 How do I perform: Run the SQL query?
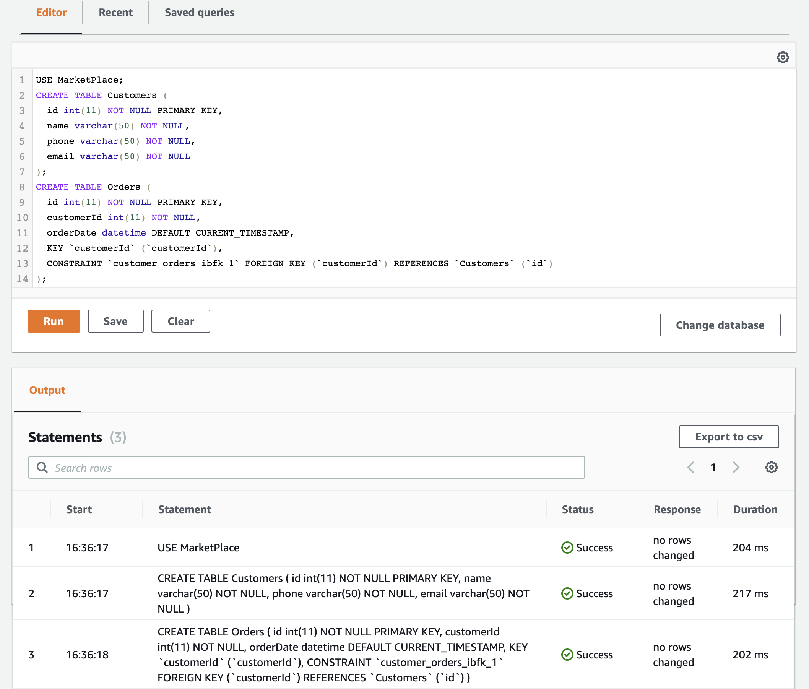coord(54,321)
